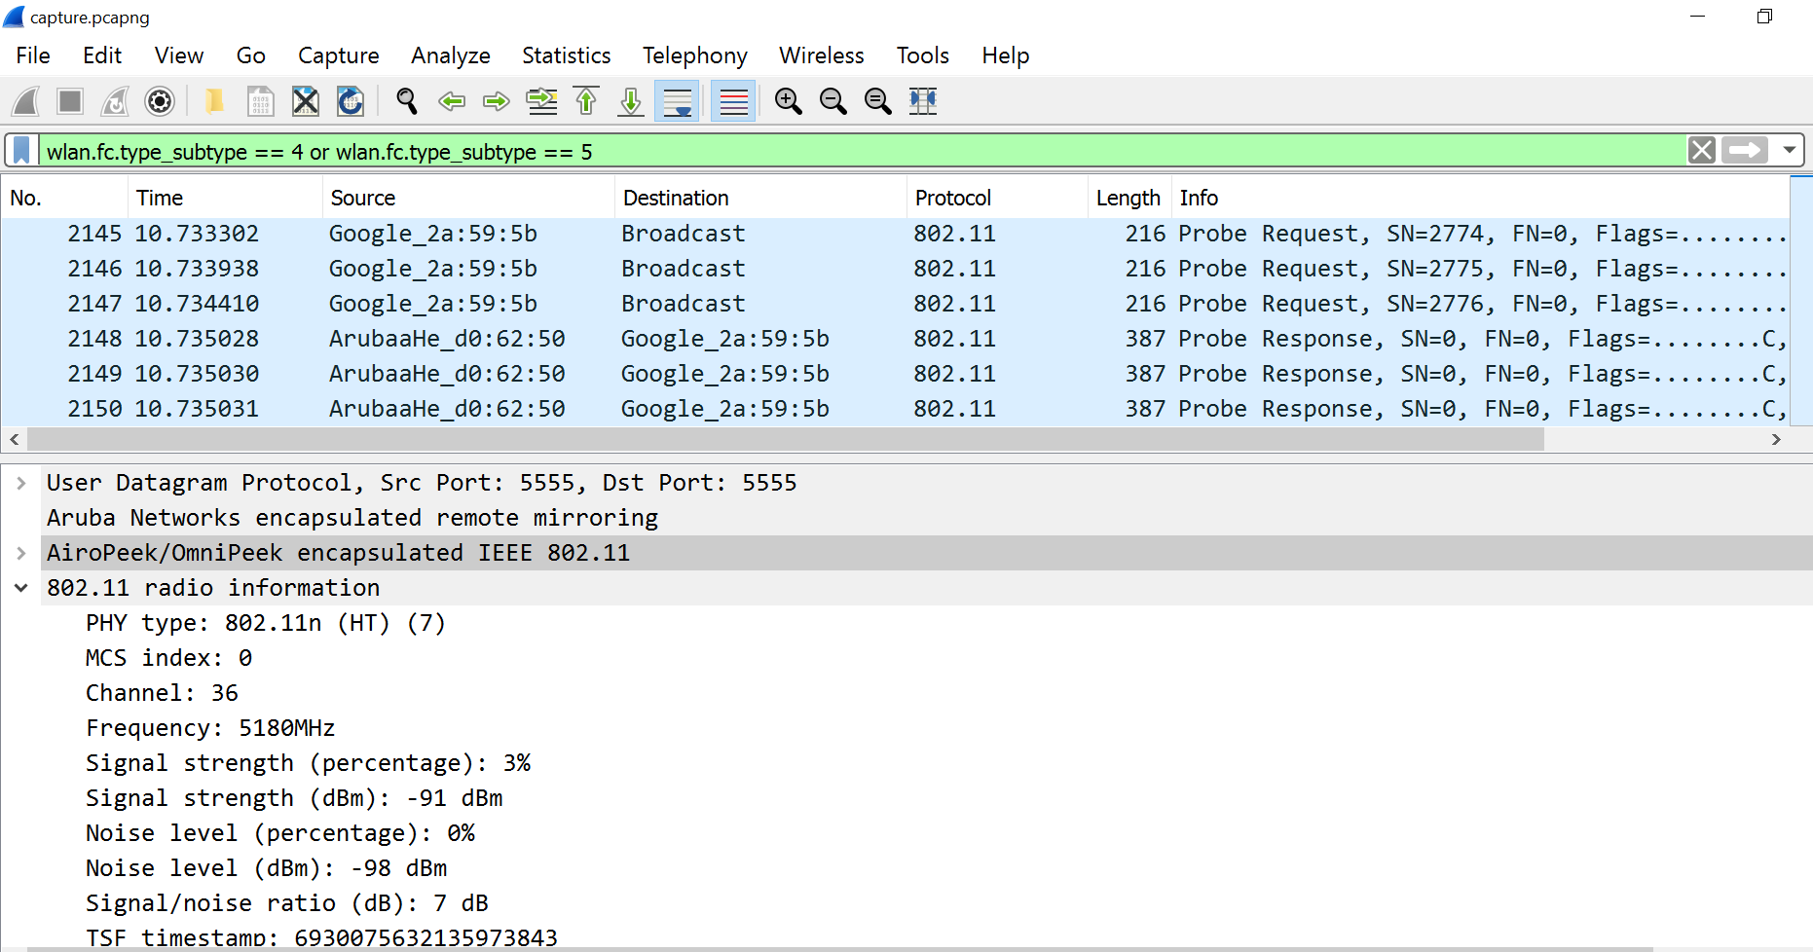This screenshot has width=1813, height=952.
Task: Go to the first packet
Action: pyautogui.click(x=585, y=101)
